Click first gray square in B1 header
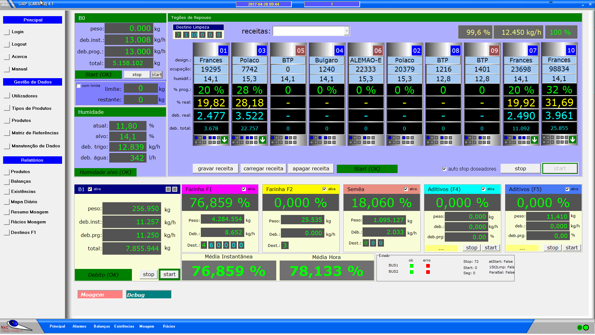 (x=168, y=189)
